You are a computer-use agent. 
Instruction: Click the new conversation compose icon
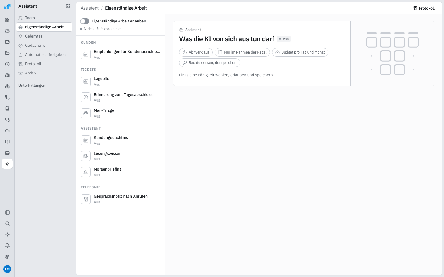tap(68, 6)
